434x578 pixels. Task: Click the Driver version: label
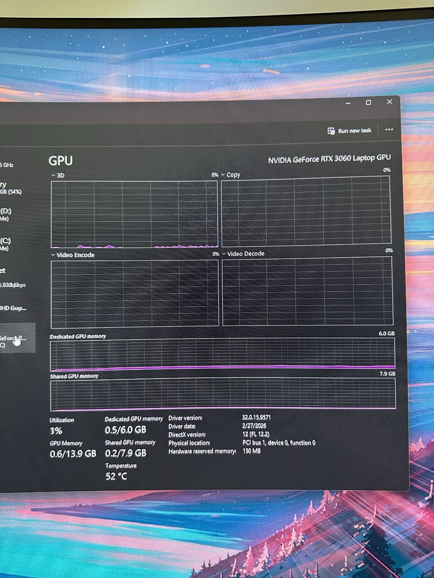[186, 418]
